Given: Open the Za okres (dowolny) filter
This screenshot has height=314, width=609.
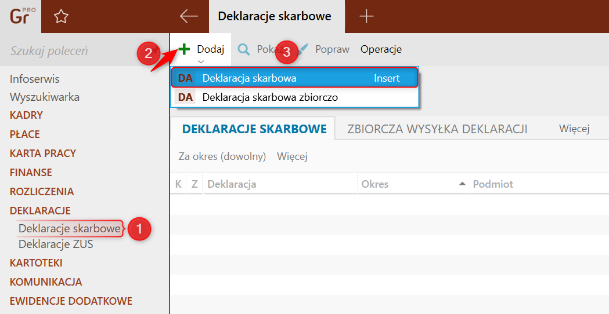Looking at the screenshot, I should [222, 156].
